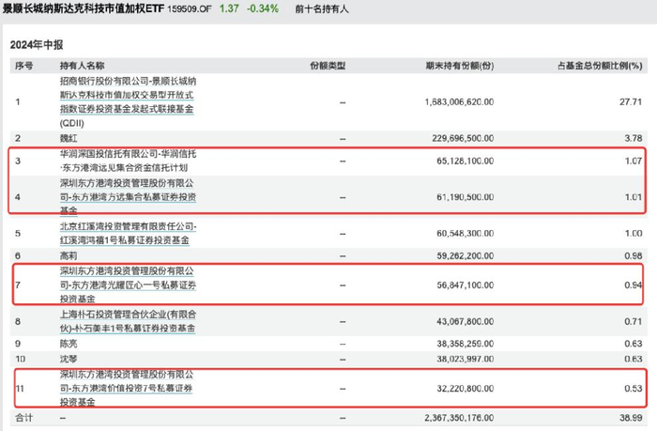The image size is (657, 431).
Task: Click total percentage 38.99
Action: pos(631,418)
